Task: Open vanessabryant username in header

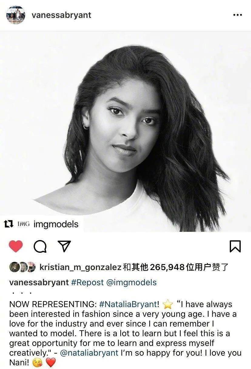Action: coord(61,15)
